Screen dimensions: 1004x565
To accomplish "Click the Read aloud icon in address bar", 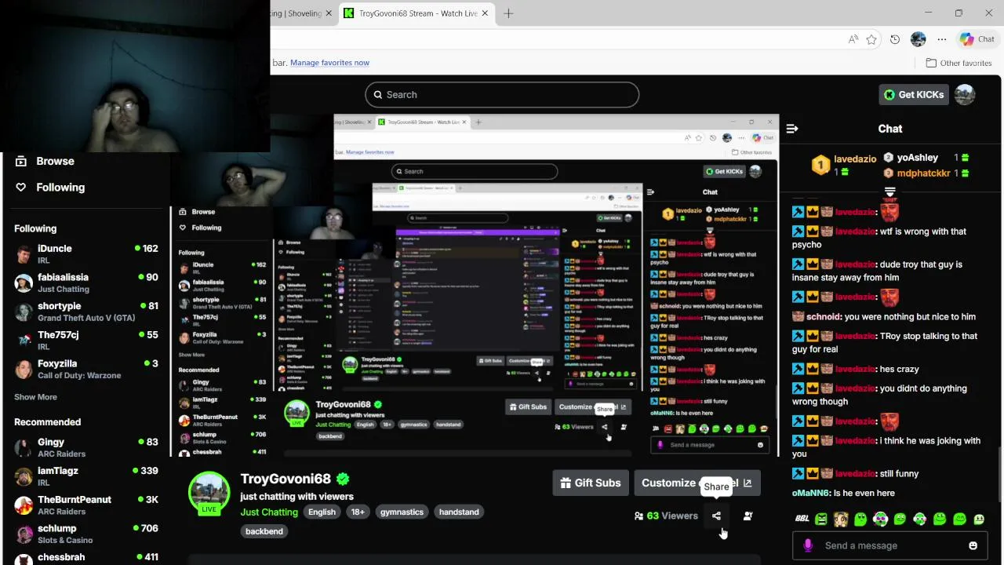I will (853, 39).
